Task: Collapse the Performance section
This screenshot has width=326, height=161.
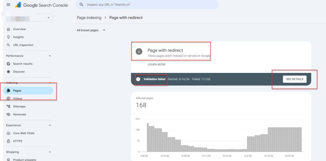Action: coord(50,56)
